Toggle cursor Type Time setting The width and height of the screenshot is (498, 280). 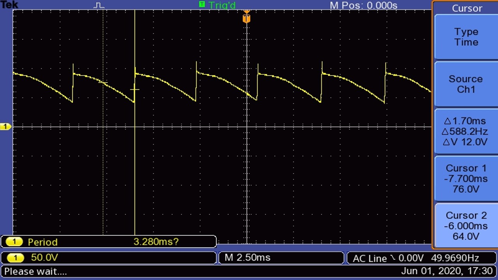pyautogui.click(x=466, y=37)
